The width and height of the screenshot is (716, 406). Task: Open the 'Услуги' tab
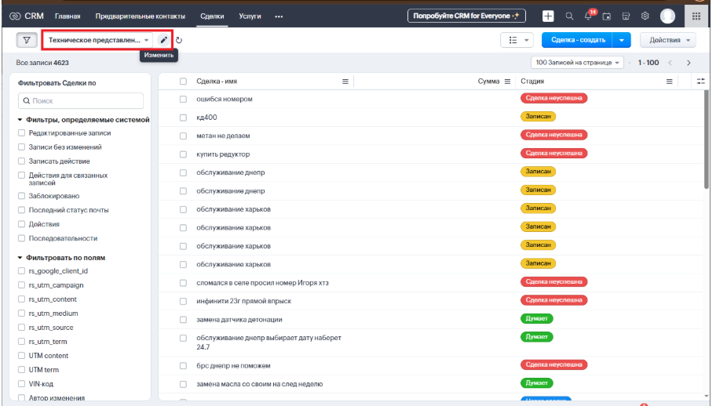click(x=250, y=16)
